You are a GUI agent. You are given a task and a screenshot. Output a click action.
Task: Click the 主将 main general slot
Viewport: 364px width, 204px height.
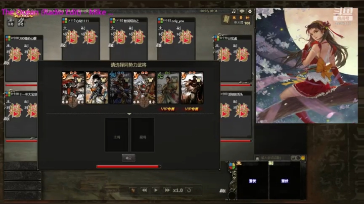pos(117,135)
